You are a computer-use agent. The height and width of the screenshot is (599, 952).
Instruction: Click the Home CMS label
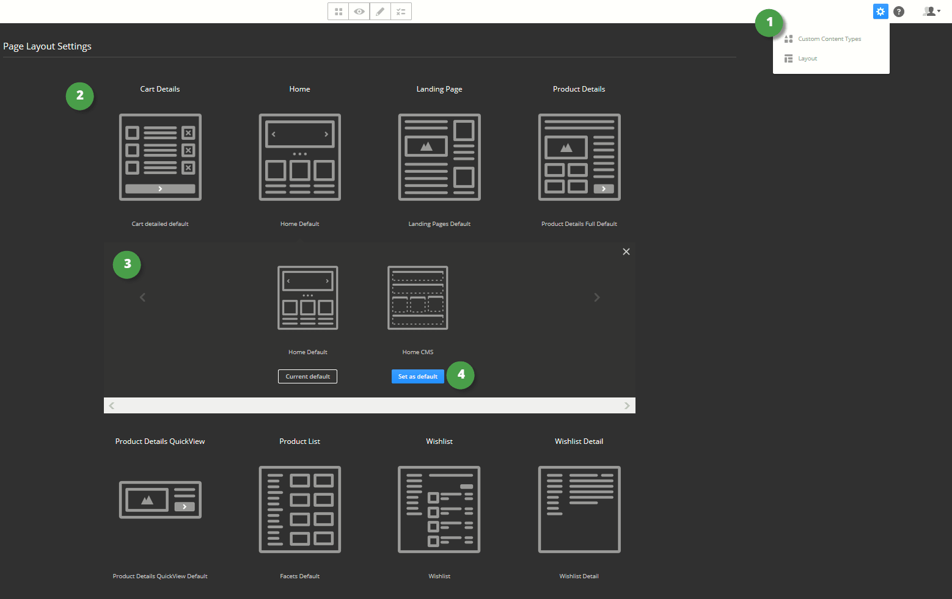click(418, 352)
